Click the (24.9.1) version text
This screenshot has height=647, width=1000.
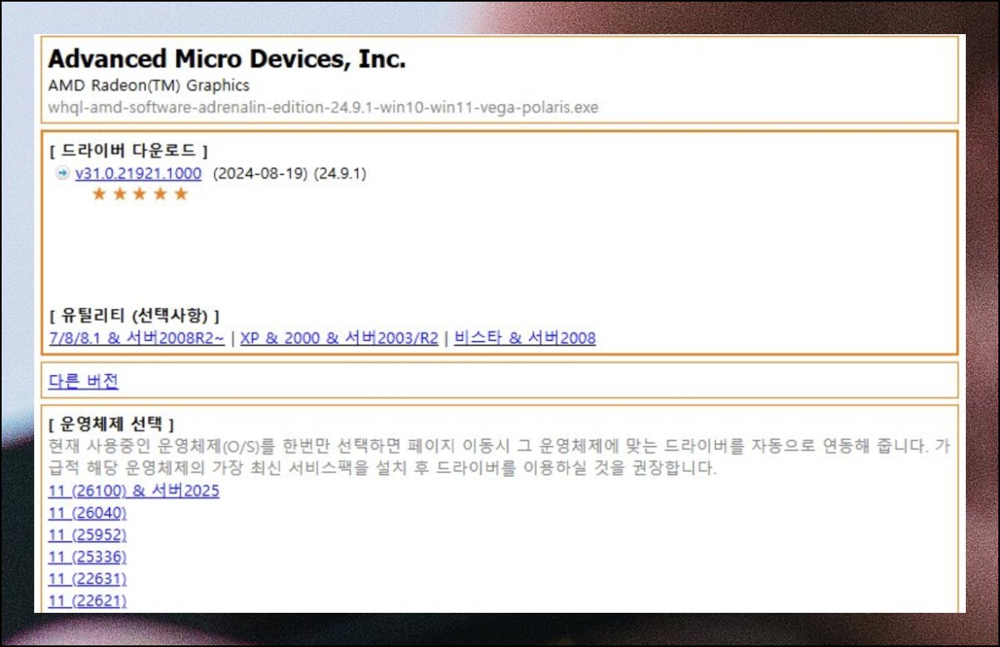coord(340,173)
